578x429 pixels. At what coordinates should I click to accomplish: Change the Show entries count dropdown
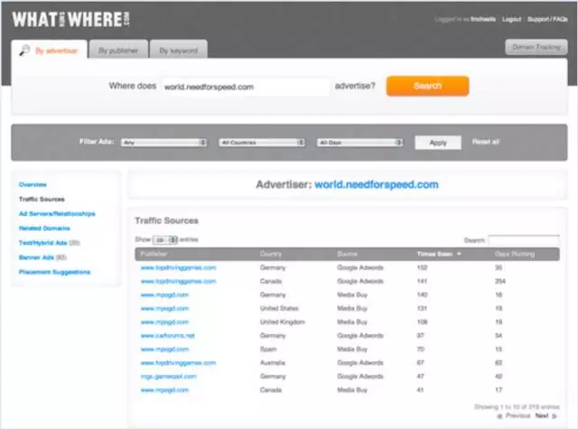click(164, 240)
